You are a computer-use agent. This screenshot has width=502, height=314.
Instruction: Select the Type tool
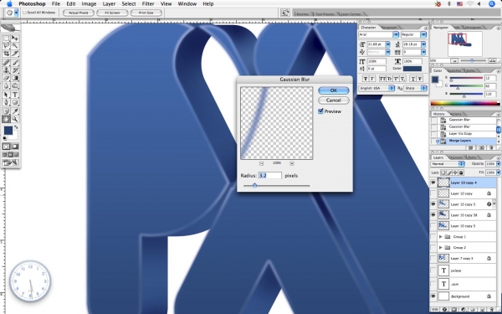click(x=15, y=95)
